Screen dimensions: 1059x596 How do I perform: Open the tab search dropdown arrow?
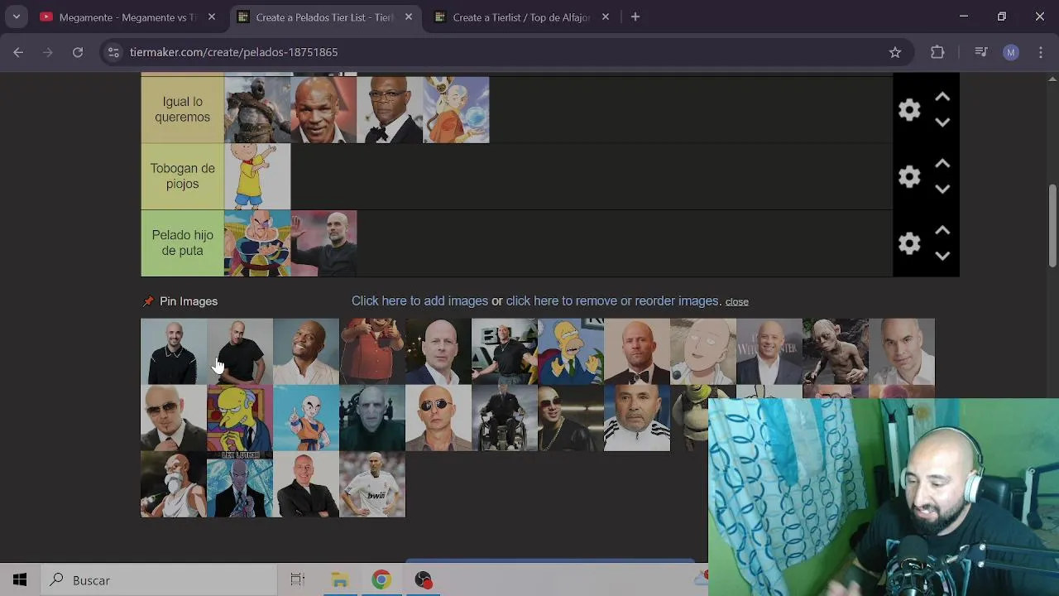[x=17, y=17]
